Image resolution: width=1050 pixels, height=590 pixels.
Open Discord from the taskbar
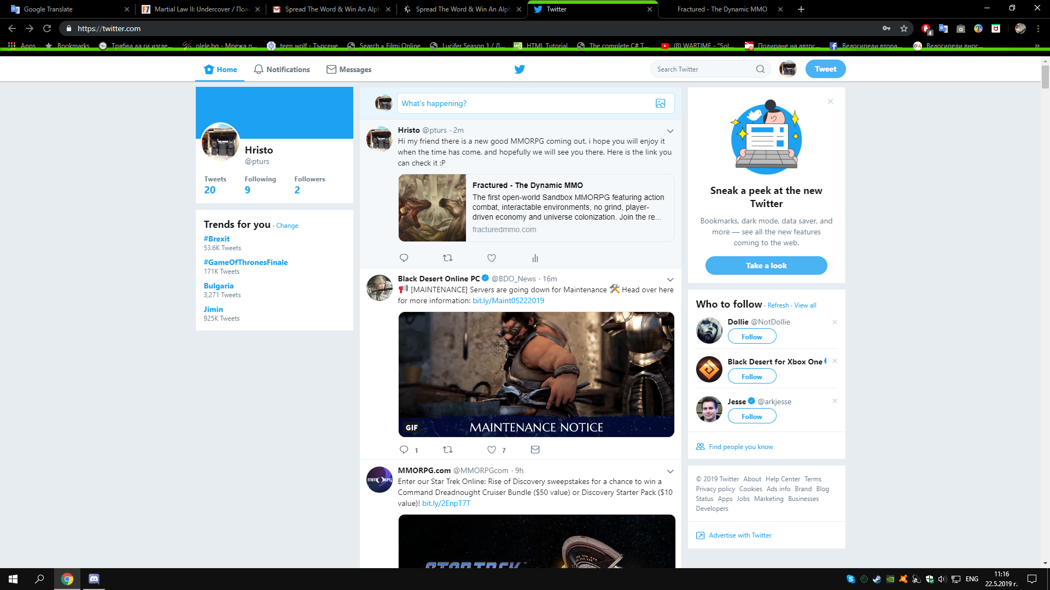pos(94,579)
